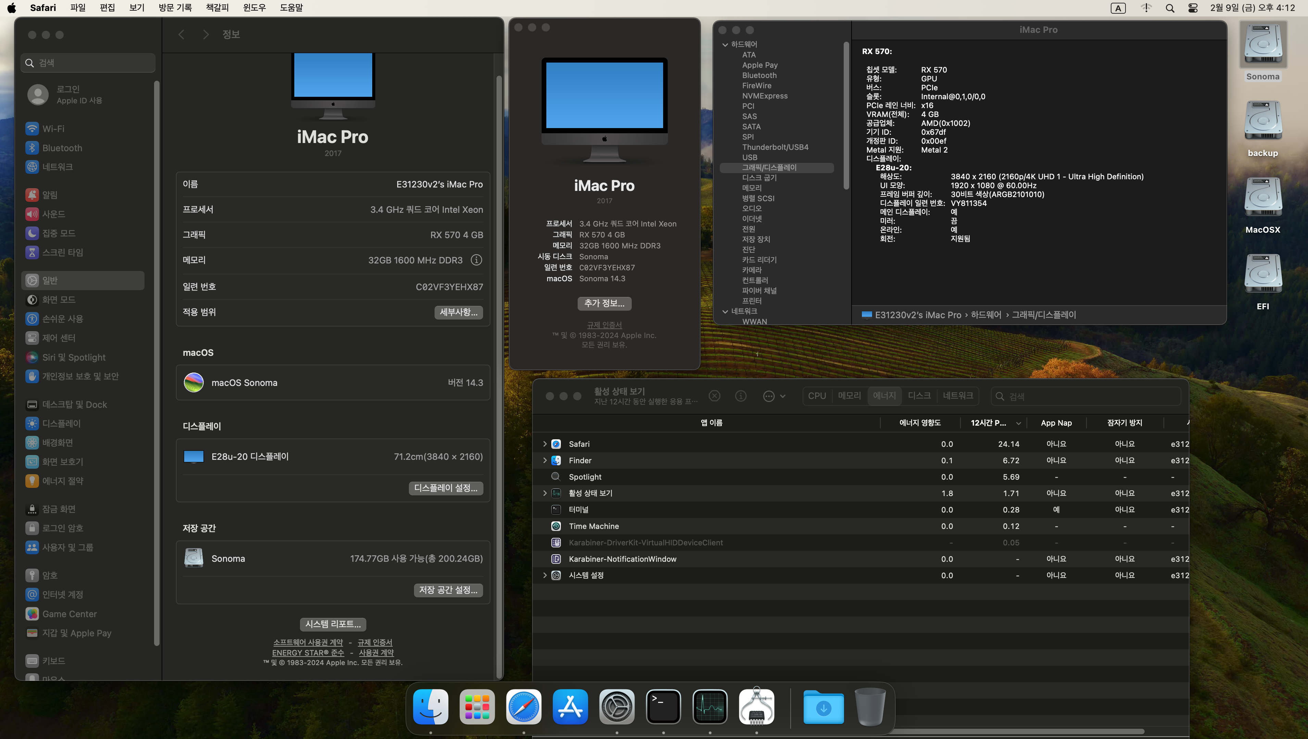Open 에너지 절약 settings
1308x739 pixels.
pos(84,481)
